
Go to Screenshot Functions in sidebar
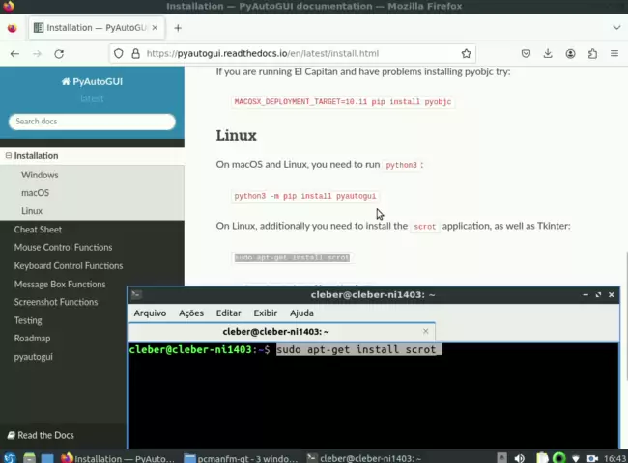(55, 302)
